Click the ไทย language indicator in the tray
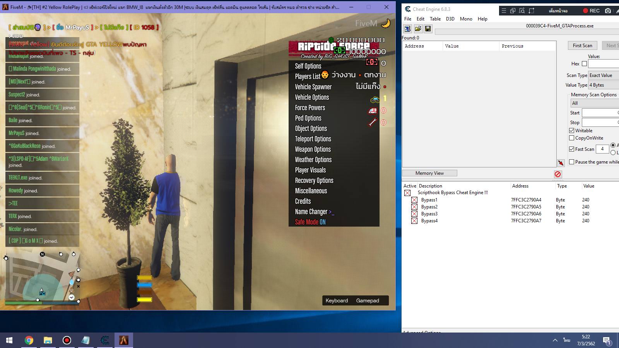Image resolution: width=619 pixels, height=348 pixels. tap(567, 340)
